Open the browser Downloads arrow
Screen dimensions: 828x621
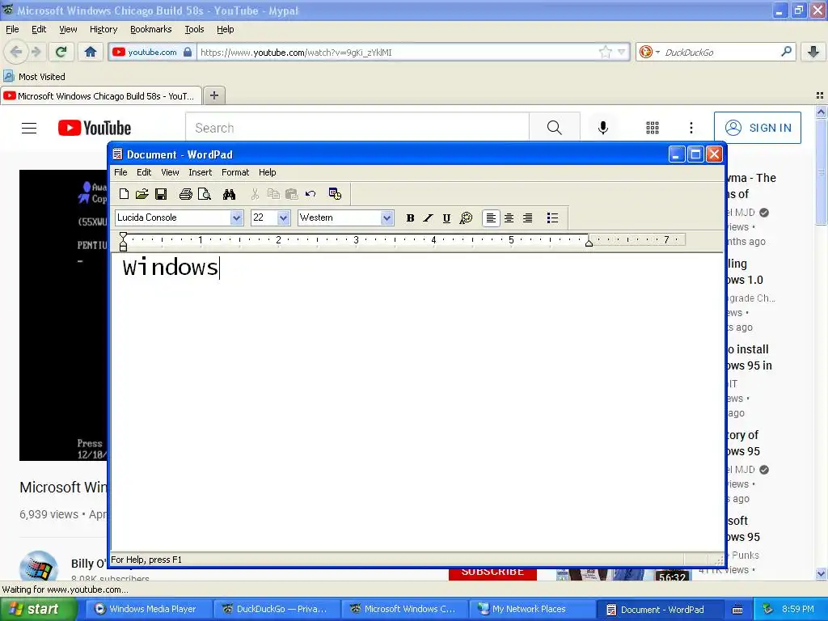pyautogui.click(x=813, y=52)
